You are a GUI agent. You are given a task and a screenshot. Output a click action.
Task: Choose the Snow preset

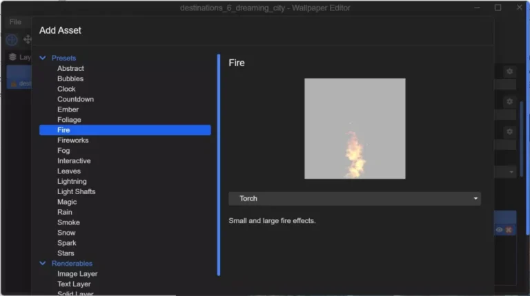(x=66, y=233)
